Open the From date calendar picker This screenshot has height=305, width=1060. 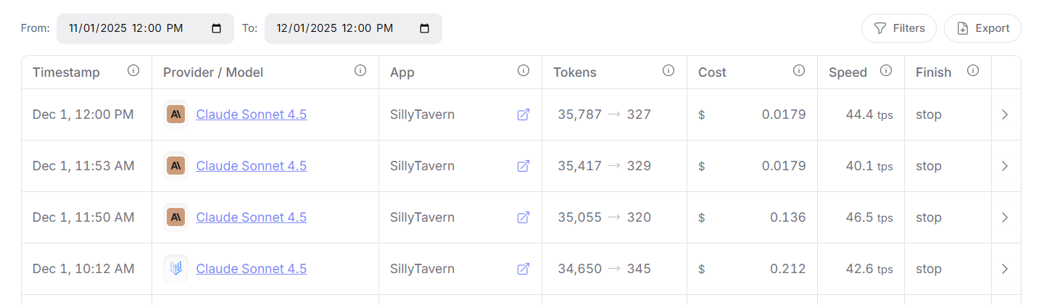pos(217,28)
